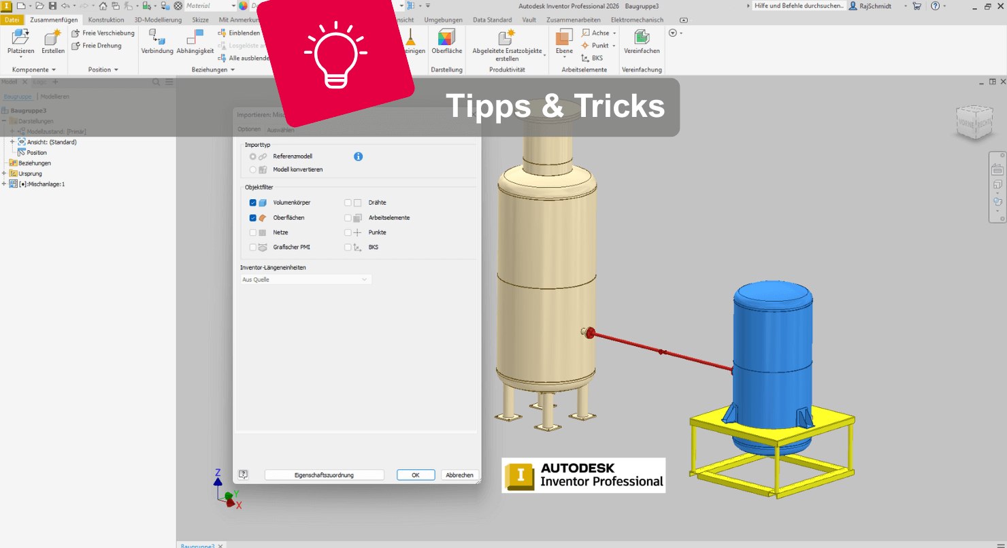Select the Modell konvertieren radio button
This screenshot has height=548, width=1007.
click(253, 169)
